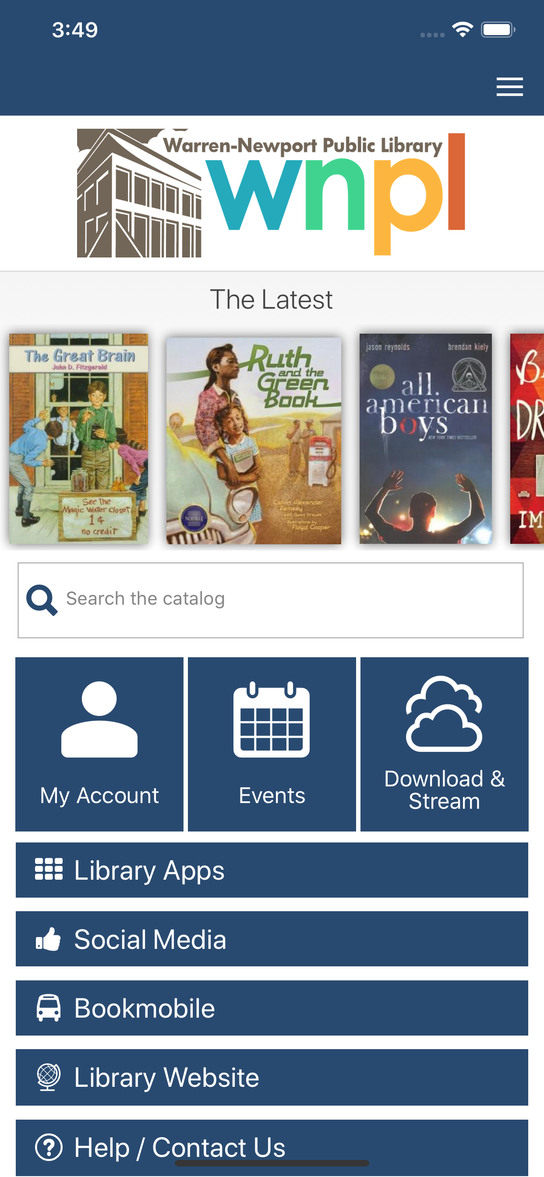Open Ruth and the Green Book cover
Viewport: 544px width, 1177px height.
tap(254, 440)
